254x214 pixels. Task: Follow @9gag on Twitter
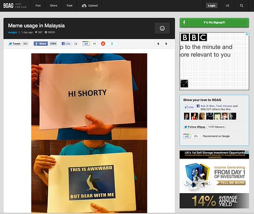[195, 127]
